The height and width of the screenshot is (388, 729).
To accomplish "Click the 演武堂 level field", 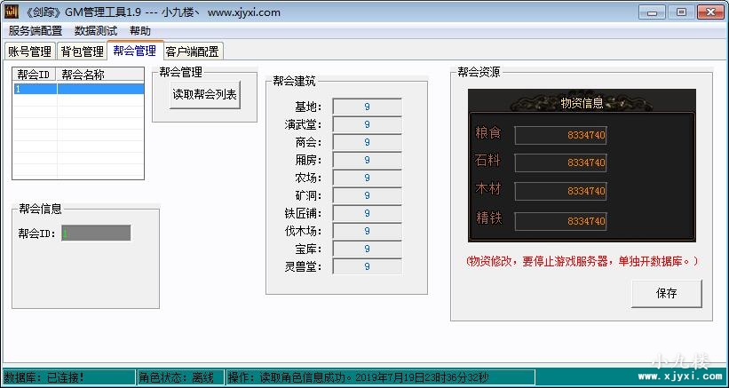I will 367,124.
